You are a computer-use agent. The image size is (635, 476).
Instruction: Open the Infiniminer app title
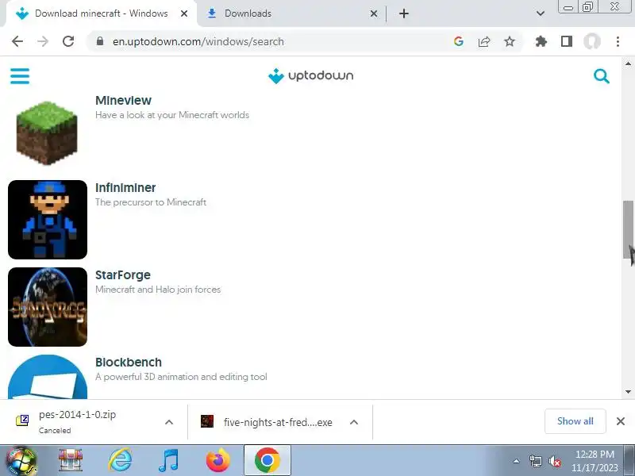(x=125, y=188)
